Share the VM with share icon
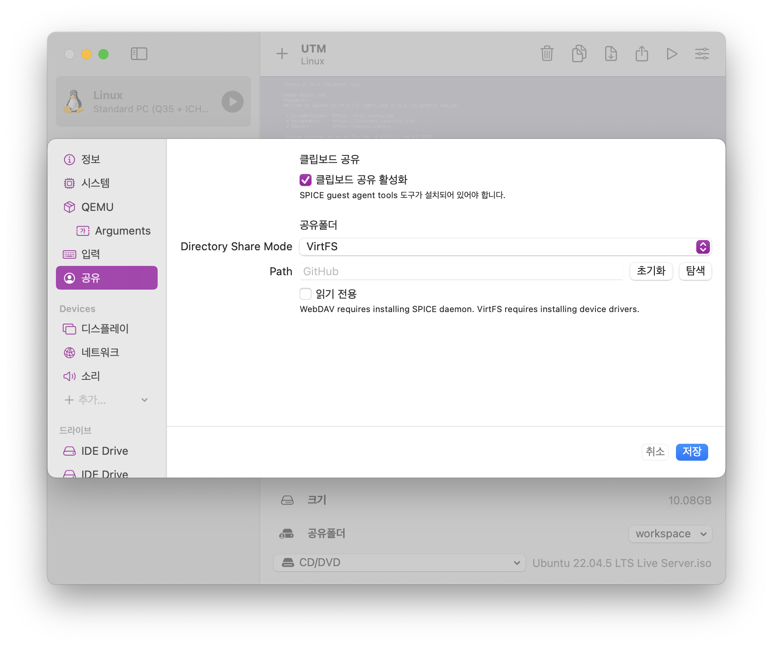The width and height of the screenshot is (773, 647). (x=642, y=53)
